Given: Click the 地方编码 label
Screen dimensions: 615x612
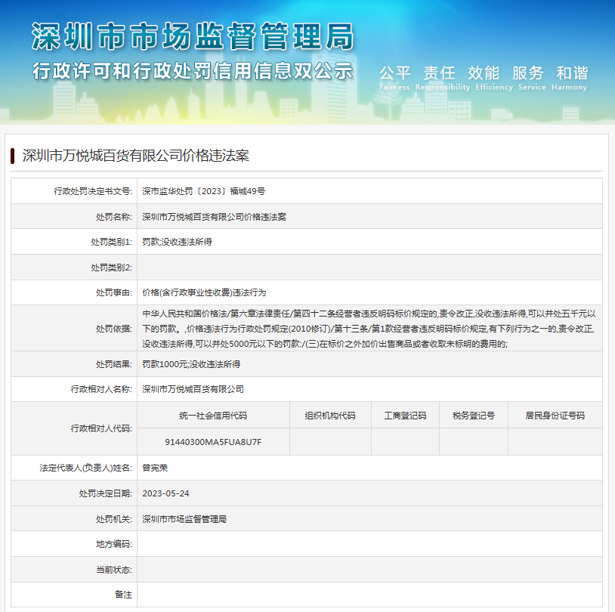Looking at the screenshot, I should (114, 544).
